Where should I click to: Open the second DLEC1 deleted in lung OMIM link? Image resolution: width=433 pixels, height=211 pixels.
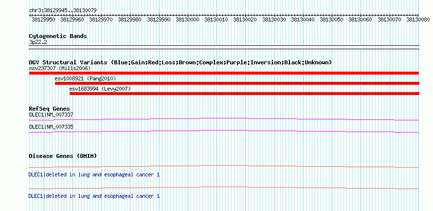pyautogui.click(x=94, y=196)
